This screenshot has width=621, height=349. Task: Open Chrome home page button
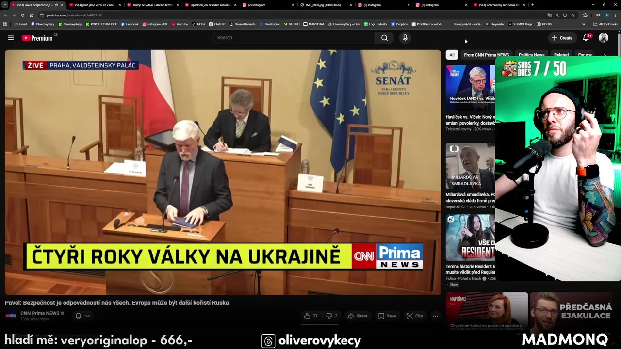[x=32, y=15]
